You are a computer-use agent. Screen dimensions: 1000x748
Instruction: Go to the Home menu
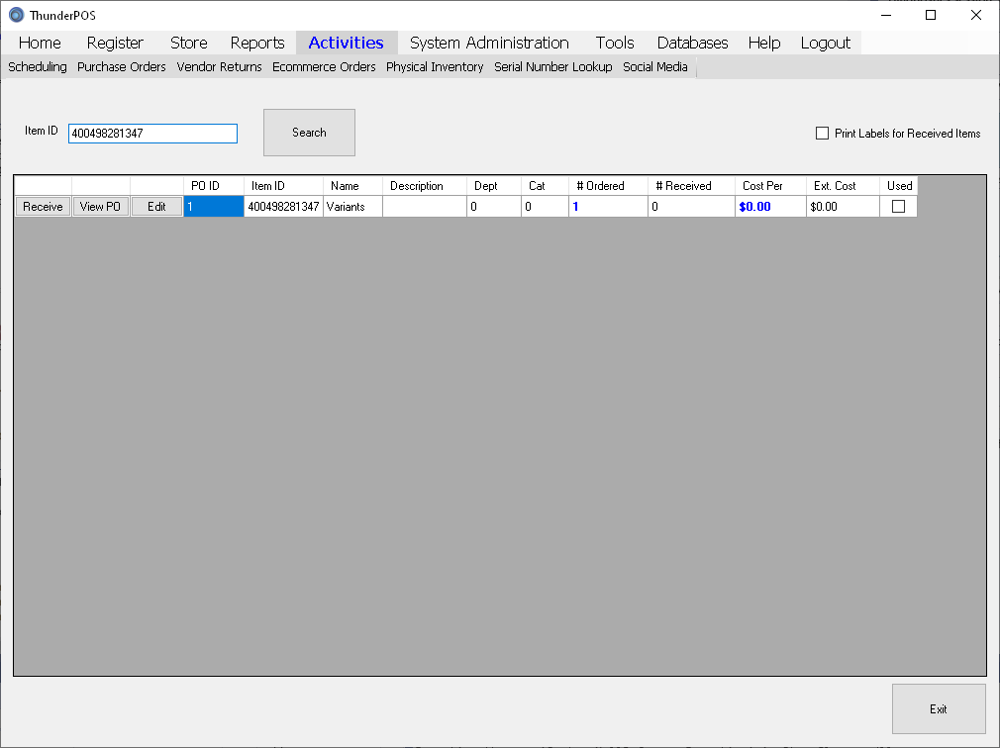(40, 43)
